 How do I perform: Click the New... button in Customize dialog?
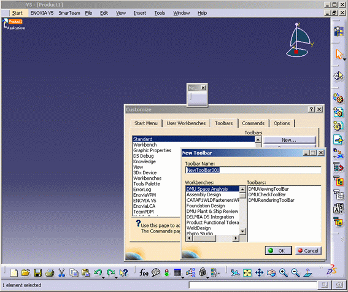(290, 140)
